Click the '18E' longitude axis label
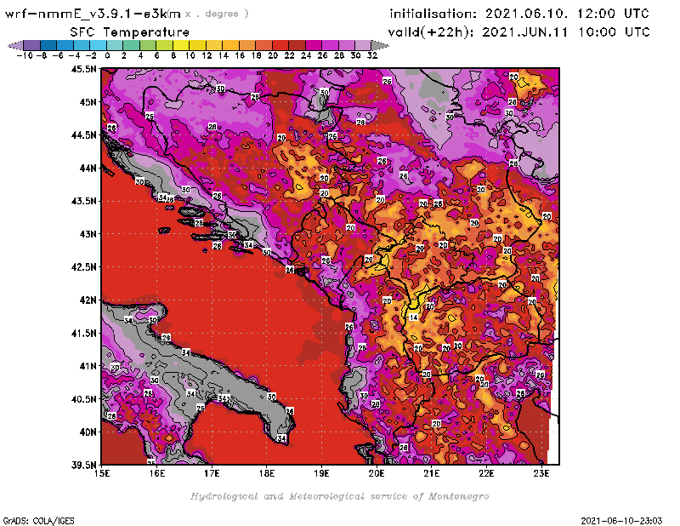The height and width of the screenshot is (526, 680). pos(267,473)
